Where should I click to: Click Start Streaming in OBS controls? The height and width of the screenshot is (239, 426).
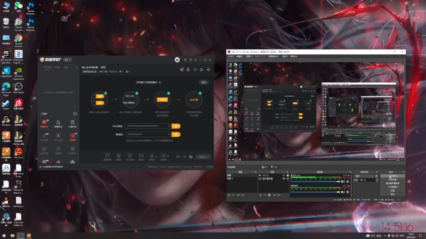click(x=392, y=176)
